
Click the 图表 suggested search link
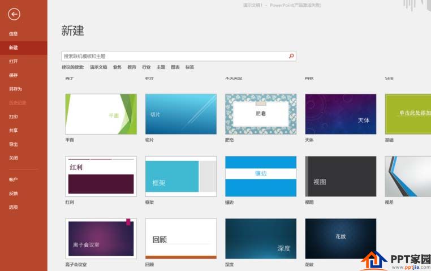[x=175, y=67]
